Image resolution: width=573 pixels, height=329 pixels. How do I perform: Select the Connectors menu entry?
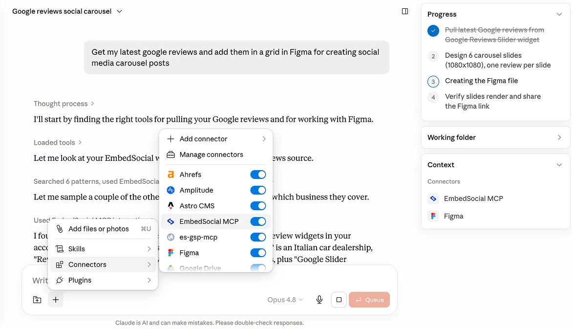(x=103, y=264)
